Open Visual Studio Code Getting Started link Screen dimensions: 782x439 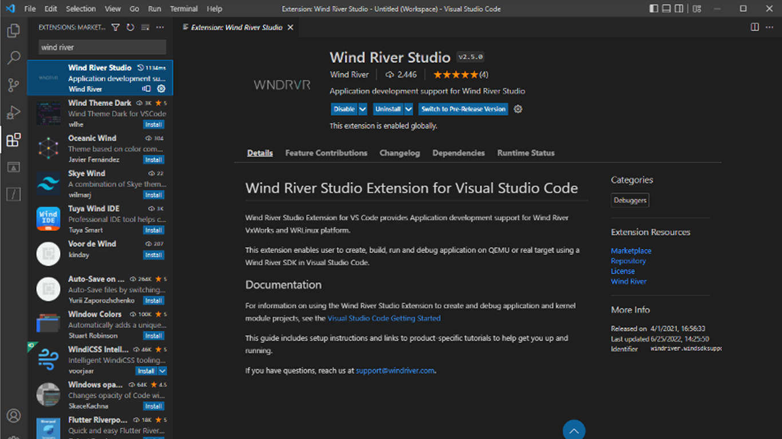pos(384,318)
